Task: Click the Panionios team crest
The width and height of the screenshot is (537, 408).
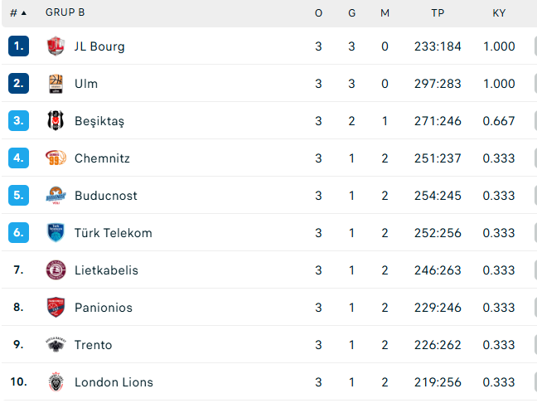Action: (56, 308)
